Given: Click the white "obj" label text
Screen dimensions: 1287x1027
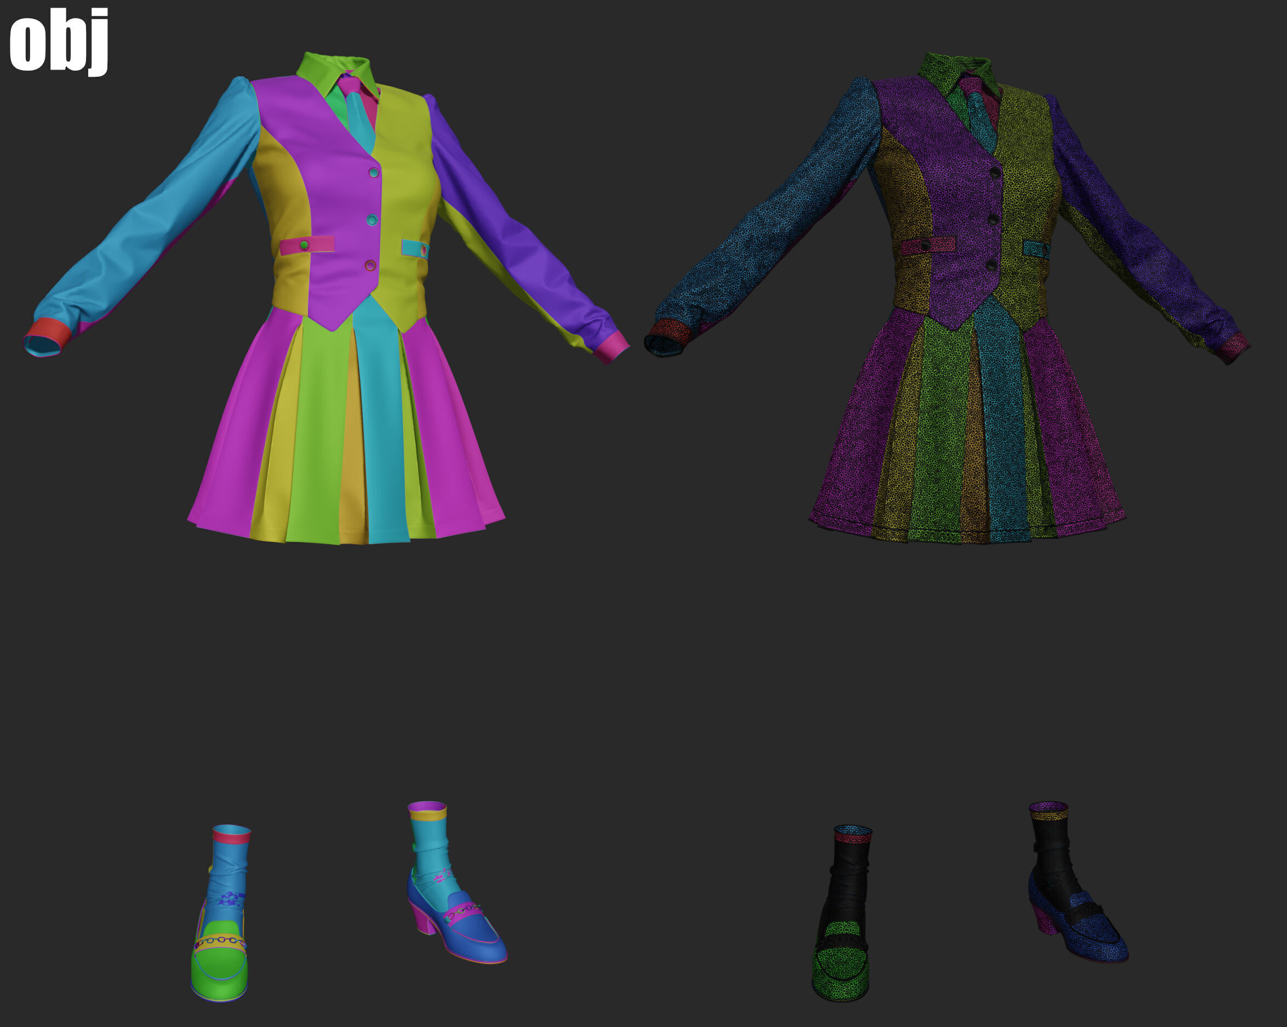Looking at the screenshot, I should click(x=59, y=42).
